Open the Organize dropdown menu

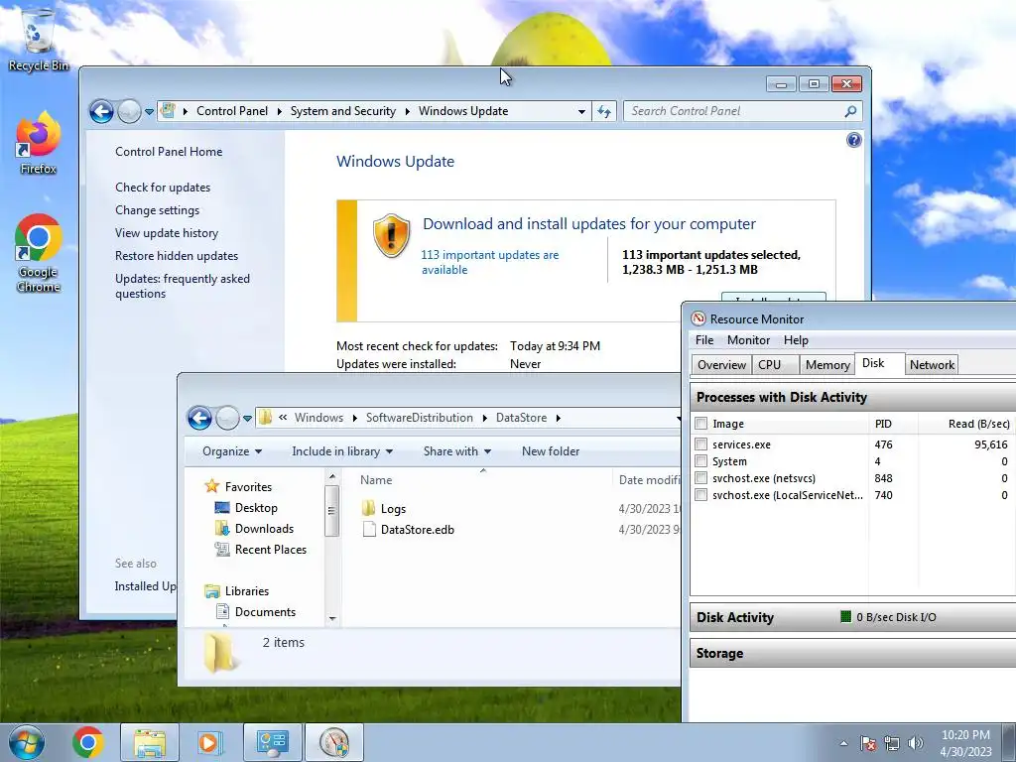[232, 451]
